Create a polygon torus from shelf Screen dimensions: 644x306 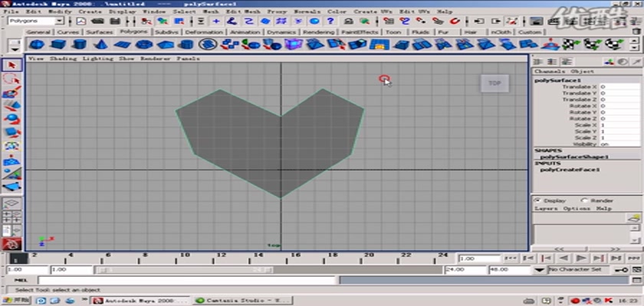pyautogui.click(x=144, y=44)
